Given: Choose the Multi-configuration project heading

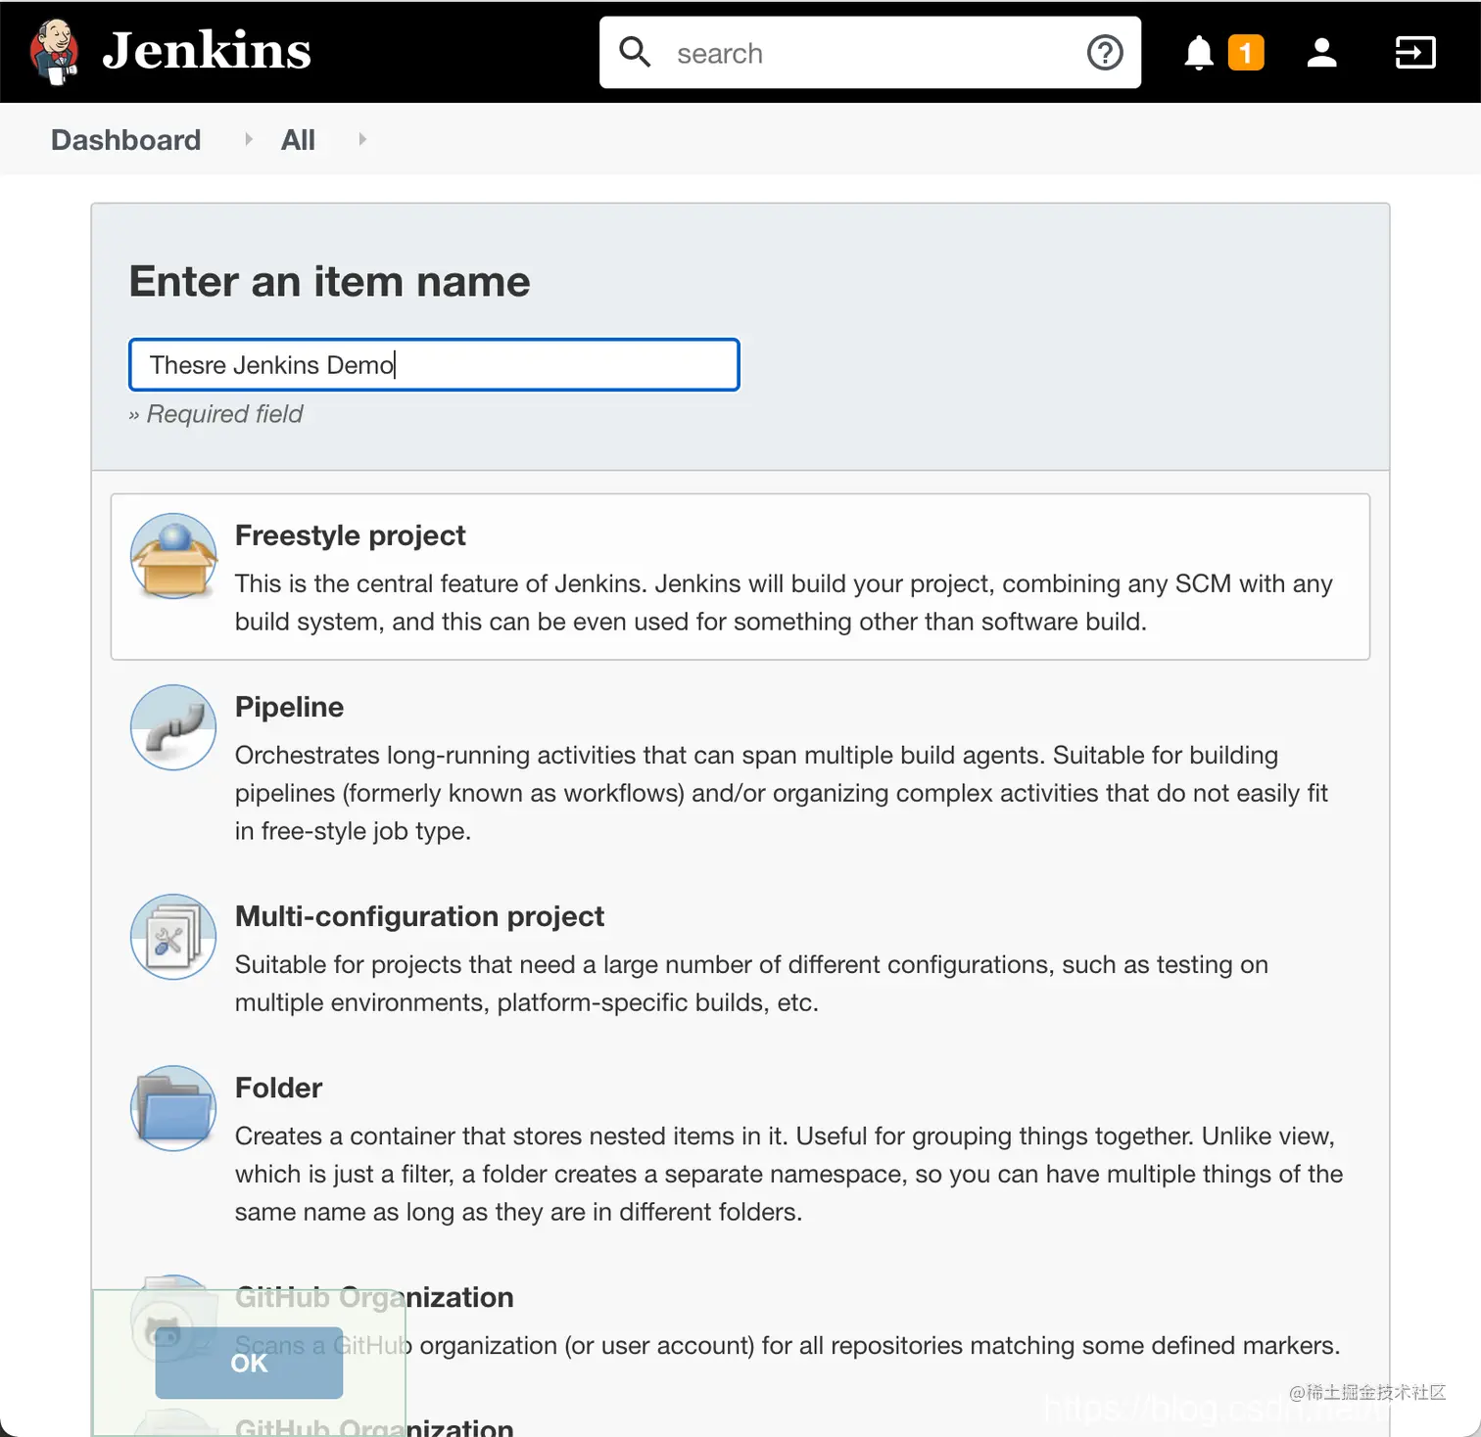Looking at the screenshot, I should point(419,916).
